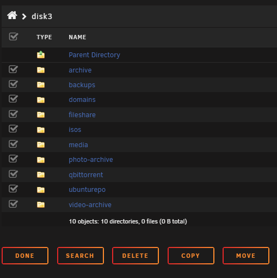277x278 pixels.
Task: Click the COPY button
Action: tap(191, 256)
